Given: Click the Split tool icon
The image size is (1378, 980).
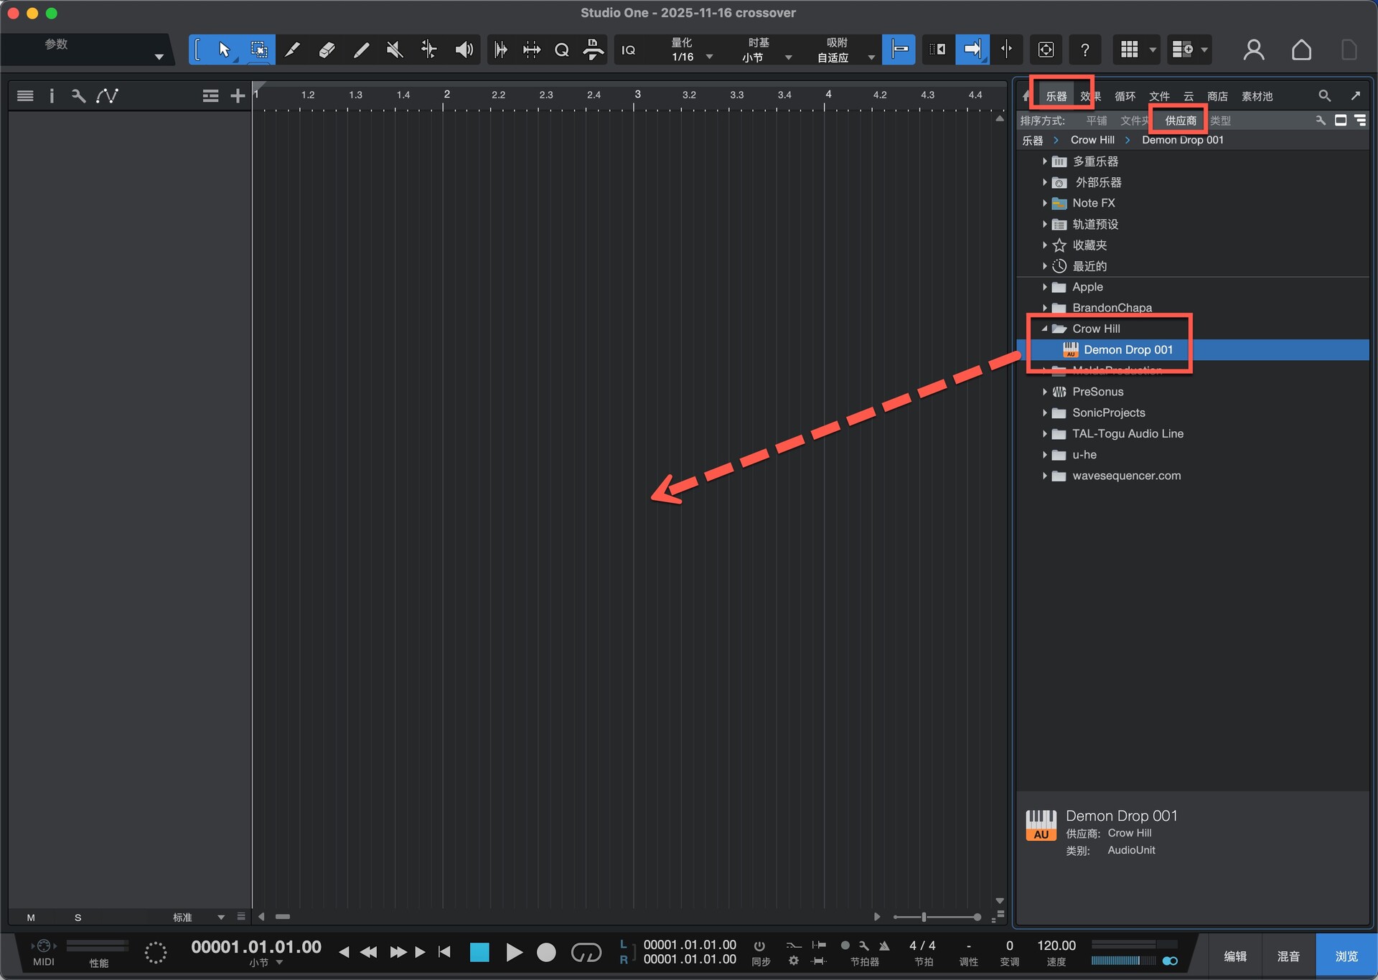Looking at the screenshot, I should click(292, 50).
